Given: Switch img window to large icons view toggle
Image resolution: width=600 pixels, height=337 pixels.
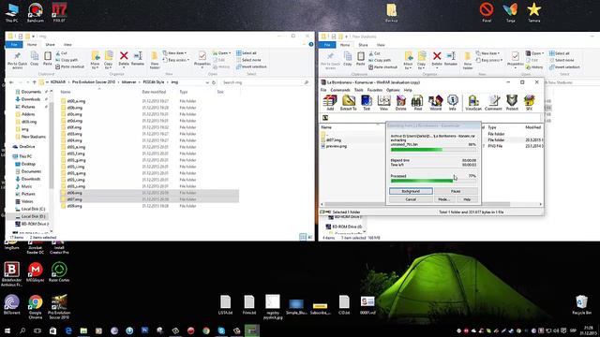Looking at the screenshot, I should [x=309, y=237].
